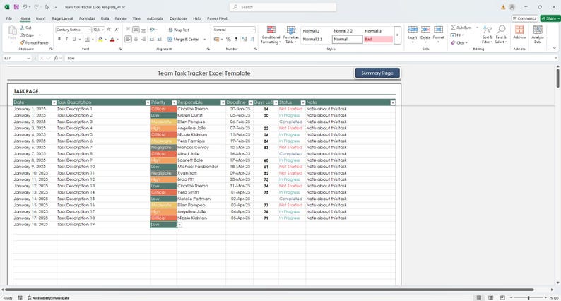Image resolution: width=561 pixels, height=301 pixels.
Task: Toggle Middle Align vertical alignment
Action: click(x=136, y=30)
